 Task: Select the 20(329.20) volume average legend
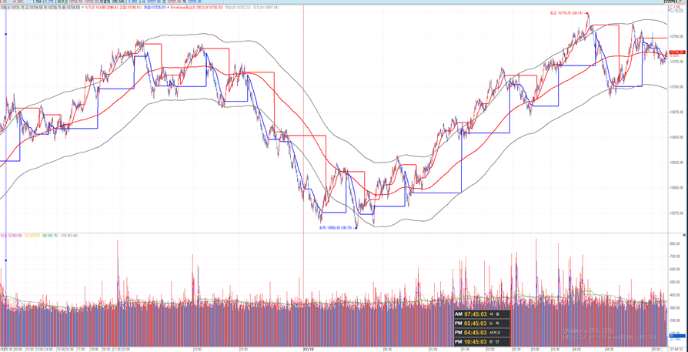[x=32, y=236]
